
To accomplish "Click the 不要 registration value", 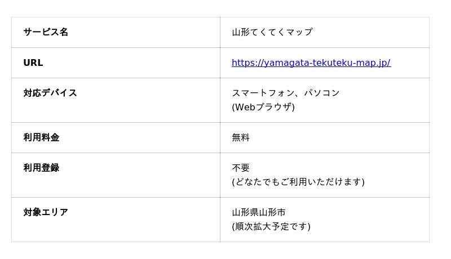I will point(241,168).
